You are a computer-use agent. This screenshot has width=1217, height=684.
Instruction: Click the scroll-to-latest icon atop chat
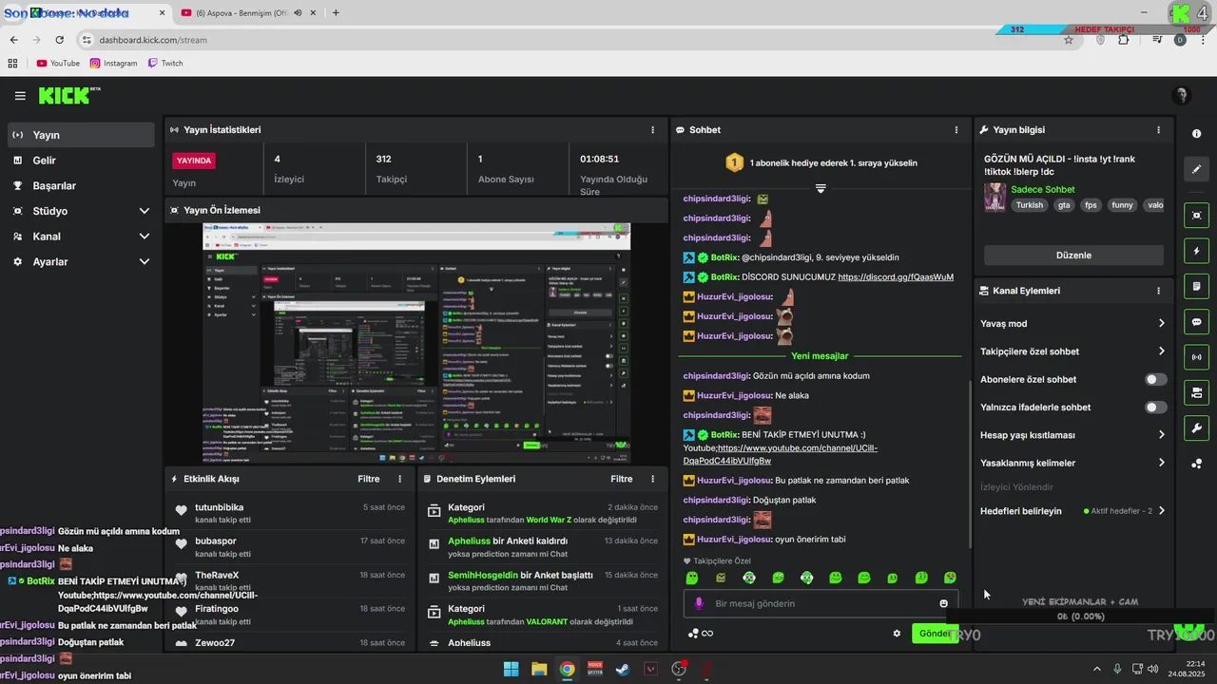[821, 188]
